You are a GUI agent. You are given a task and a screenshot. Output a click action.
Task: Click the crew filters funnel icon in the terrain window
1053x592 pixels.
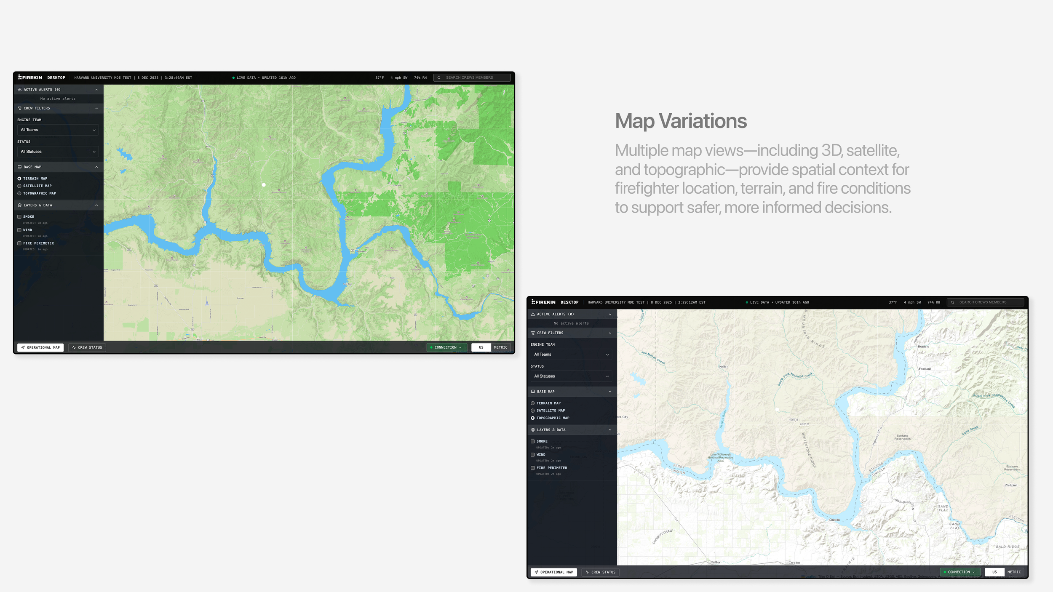click(19, 108)
